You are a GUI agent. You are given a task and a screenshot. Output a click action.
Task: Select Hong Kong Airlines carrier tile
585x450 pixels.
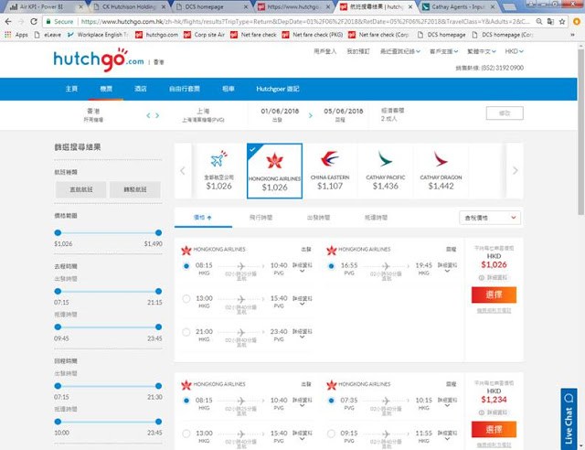point(274,171)
